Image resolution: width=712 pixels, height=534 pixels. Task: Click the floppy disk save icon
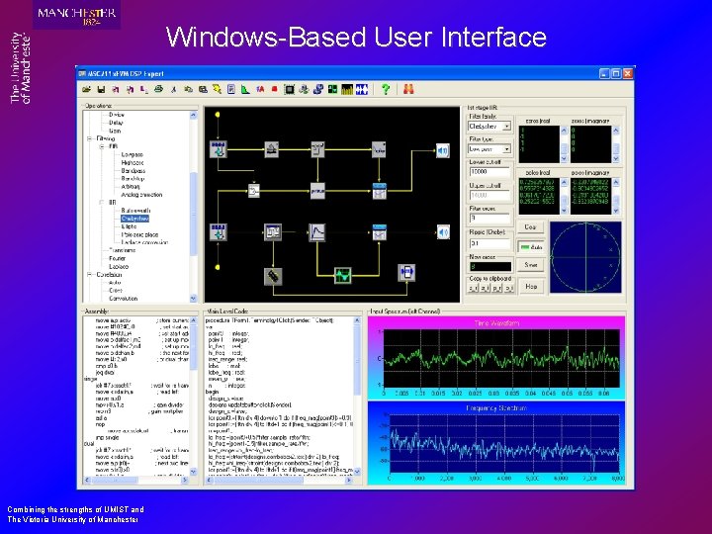coord(101,89)
